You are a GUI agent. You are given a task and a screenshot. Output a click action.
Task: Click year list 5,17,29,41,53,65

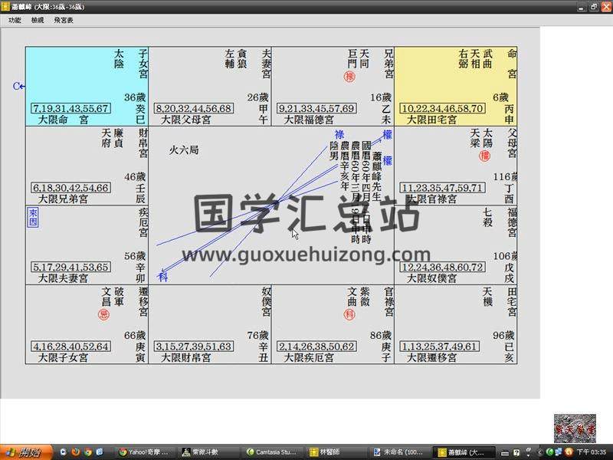pos(70,267)
